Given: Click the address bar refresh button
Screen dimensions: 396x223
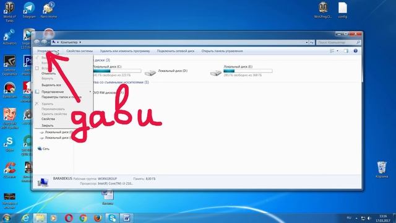Looking at the screenshot, I should coord(312,43).
